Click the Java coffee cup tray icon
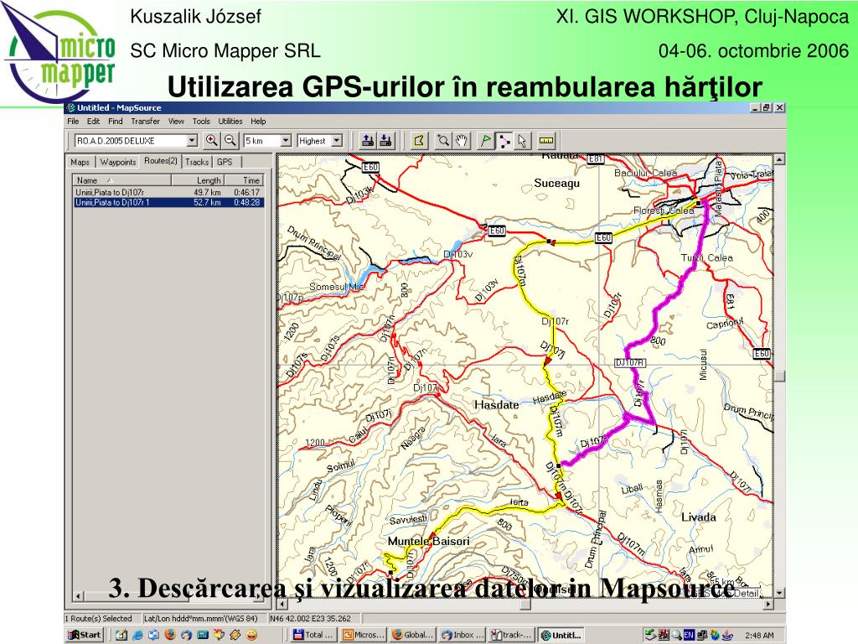858x644 pixels. click(x=727, y=636)
